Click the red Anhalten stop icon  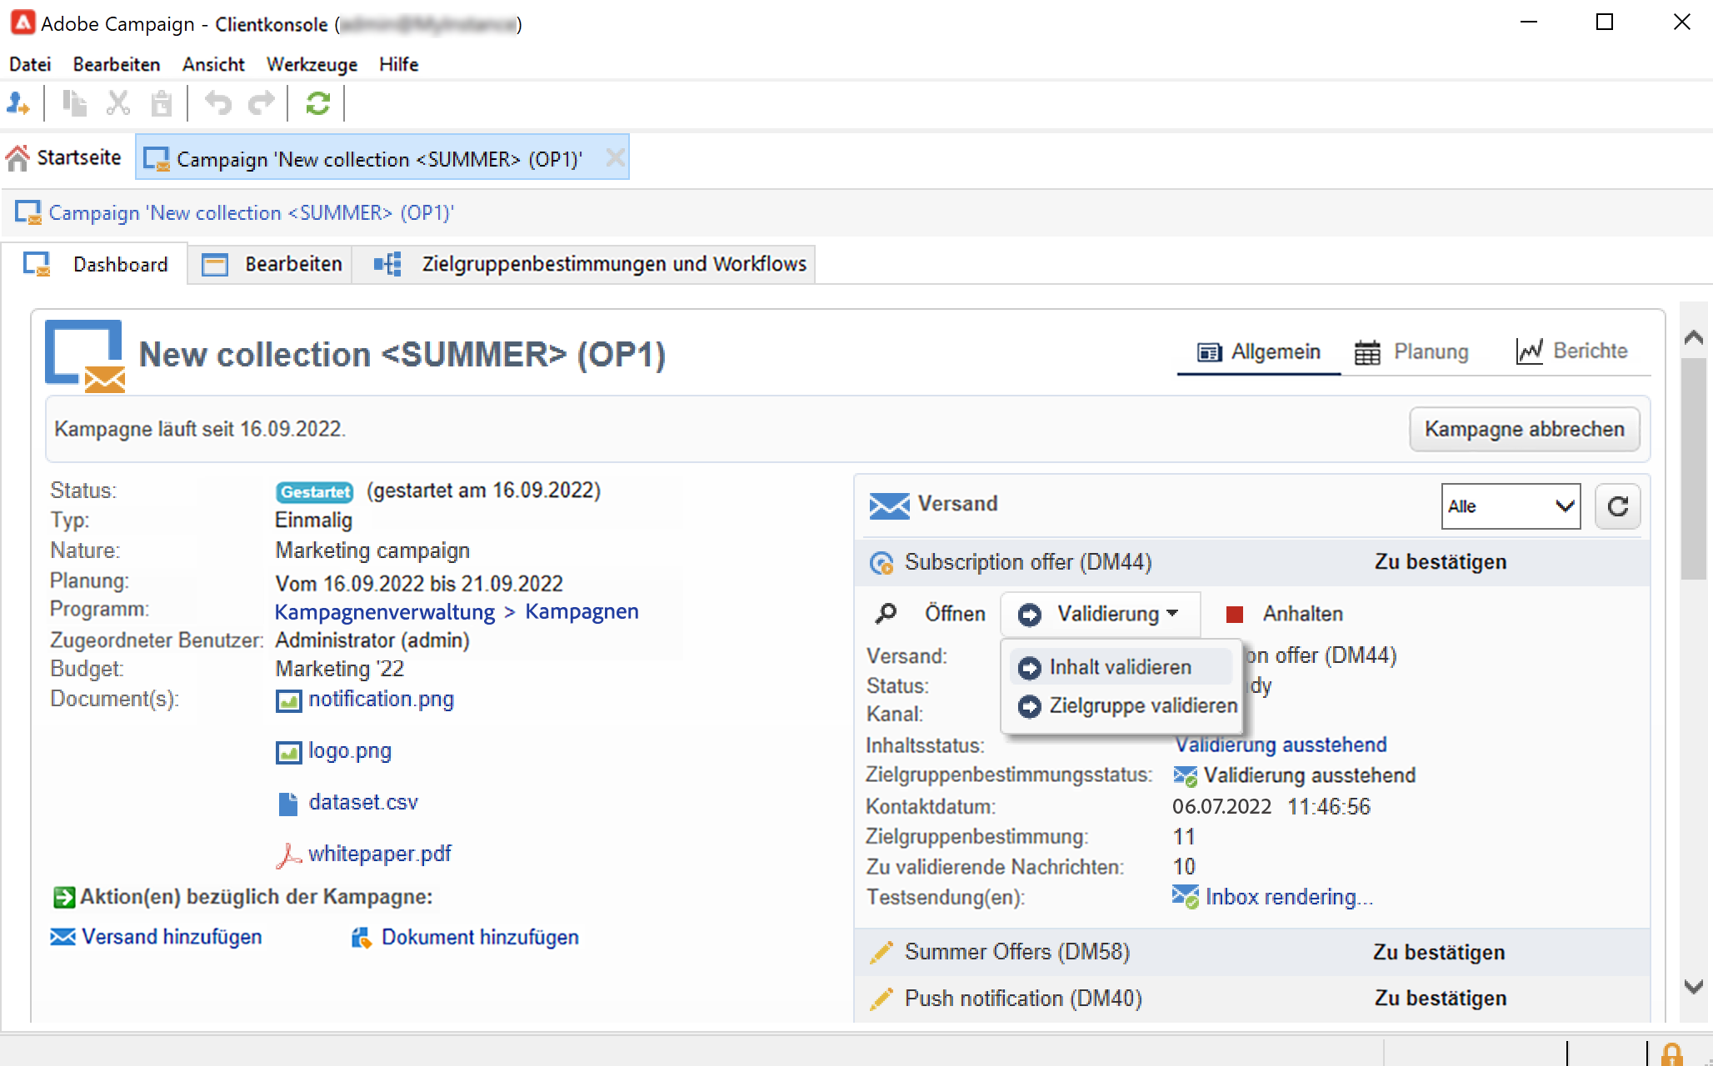click(x=1235, y=615)
